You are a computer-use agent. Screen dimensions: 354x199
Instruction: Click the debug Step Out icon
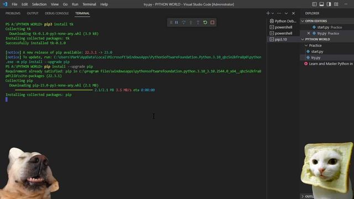(x=198, y=22)
